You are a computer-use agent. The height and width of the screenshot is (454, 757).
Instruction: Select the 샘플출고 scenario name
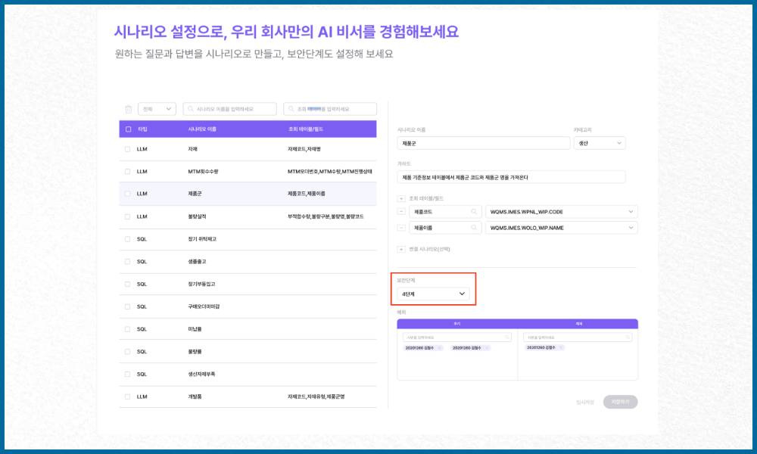point(197,262)
